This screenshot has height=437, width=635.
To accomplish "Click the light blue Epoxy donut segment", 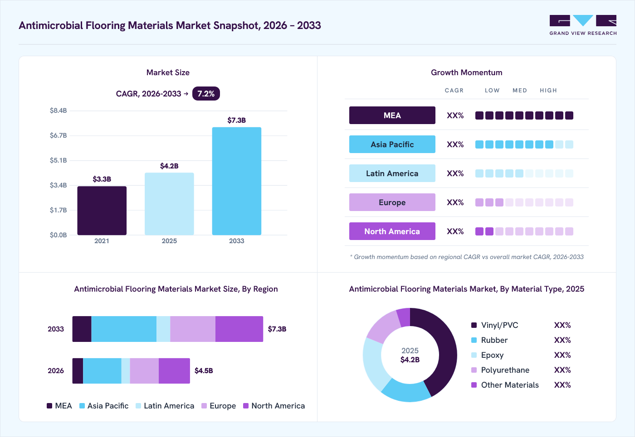I will click(374, 365).
